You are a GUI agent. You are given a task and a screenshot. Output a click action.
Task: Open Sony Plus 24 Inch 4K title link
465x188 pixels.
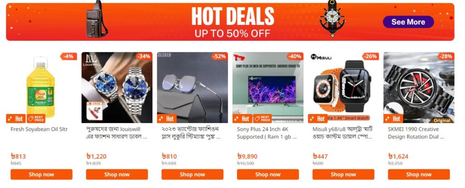pos(267,133)
